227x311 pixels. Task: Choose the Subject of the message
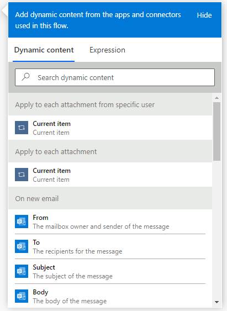pos(110,271)
